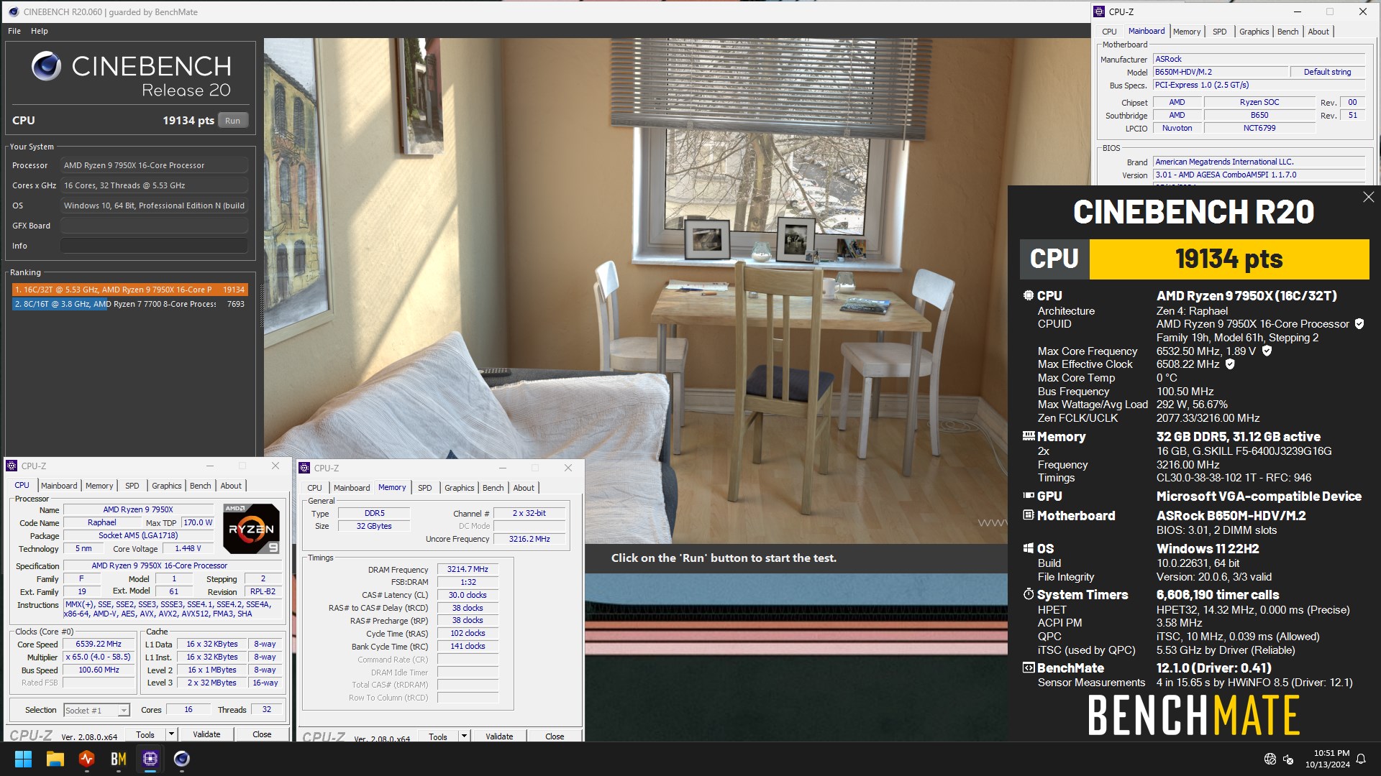1381x776 pixels.
Task: Open SPD tab in top-right CPU-Z
Action: tap(1220, 32)
